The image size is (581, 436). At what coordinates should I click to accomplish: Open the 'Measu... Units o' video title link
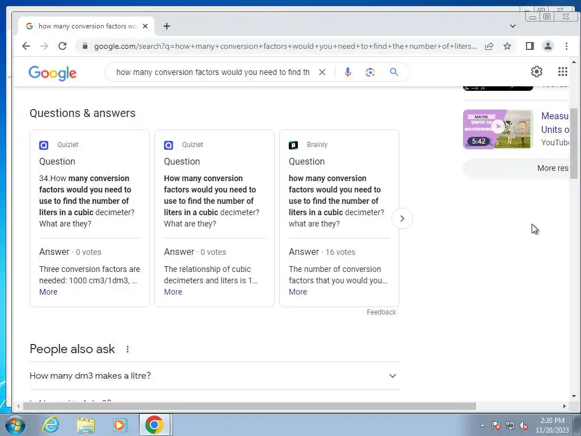tap(555, 123)
